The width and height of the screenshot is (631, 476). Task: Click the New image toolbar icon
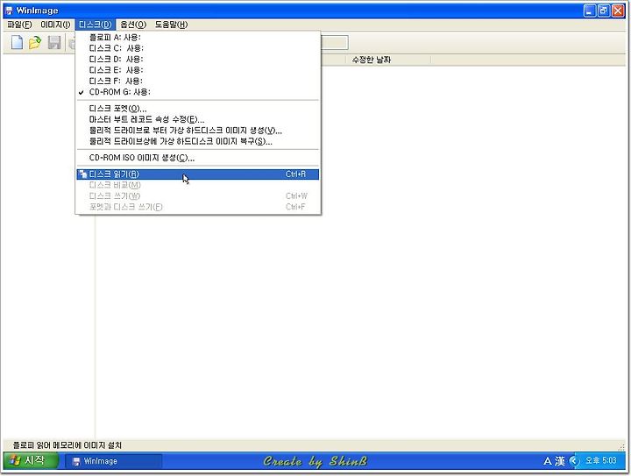click(x=17, y=42)
